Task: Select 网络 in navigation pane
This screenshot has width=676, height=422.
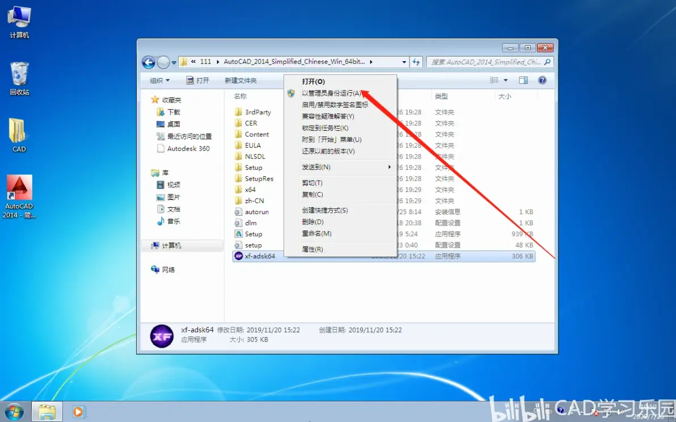Action: 163,270
